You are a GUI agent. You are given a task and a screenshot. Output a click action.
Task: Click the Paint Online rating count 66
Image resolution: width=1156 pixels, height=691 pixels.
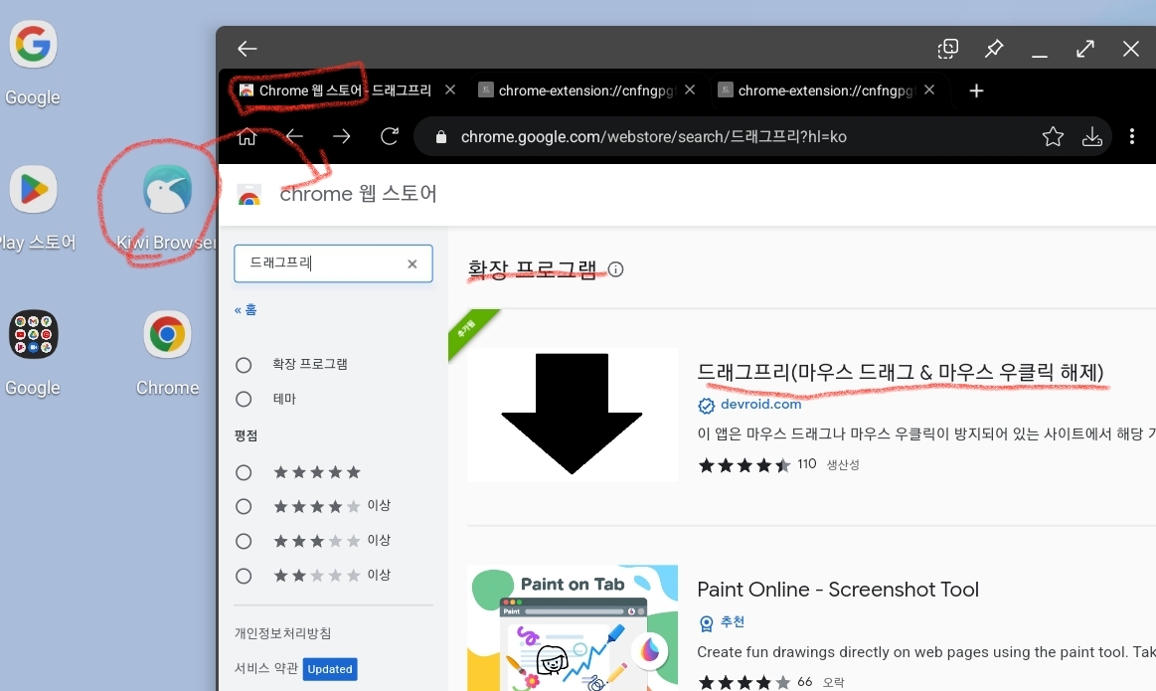click(804, 681)
